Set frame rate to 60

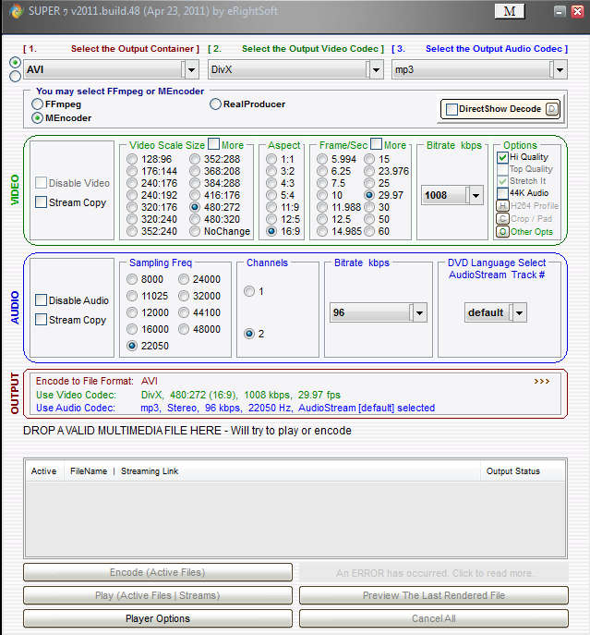(369, 231)
